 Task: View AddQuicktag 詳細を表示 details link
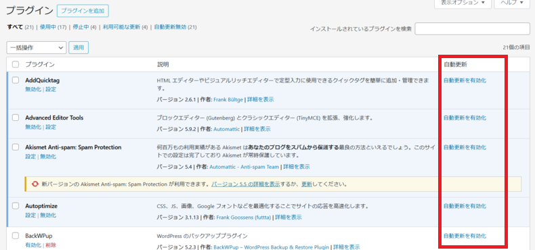(260, 100)
